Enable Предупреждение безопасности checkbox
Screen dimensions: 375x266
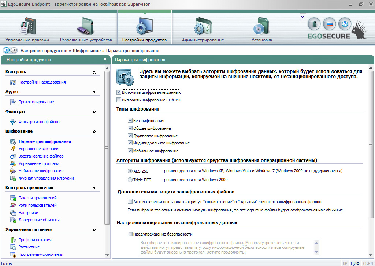(x=130, y=234)
